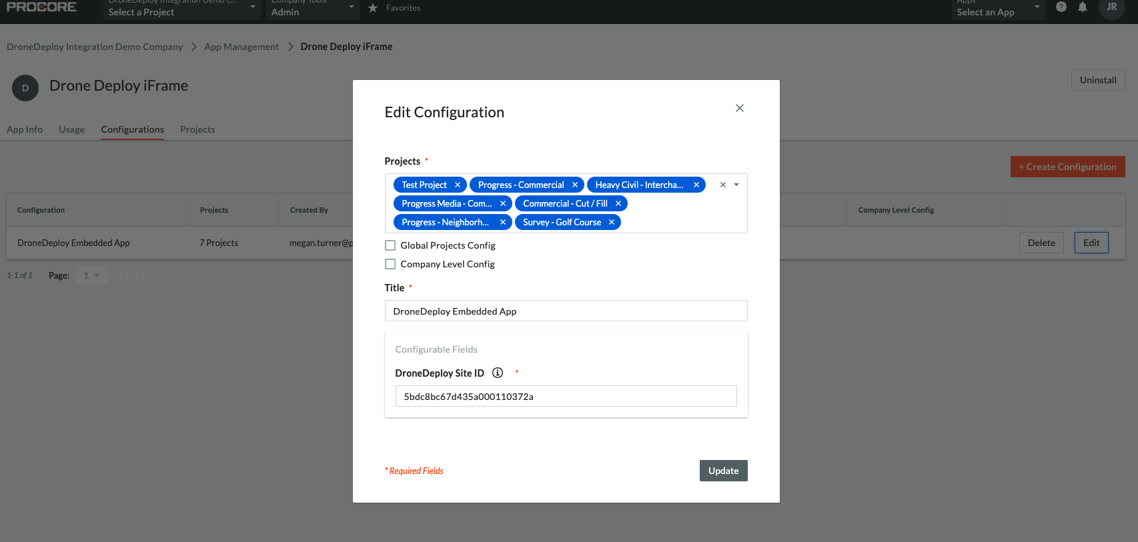Click the D app avatar icon
Image resolution: width=1138 pixels, height=542 pixels.
[25, 88]
